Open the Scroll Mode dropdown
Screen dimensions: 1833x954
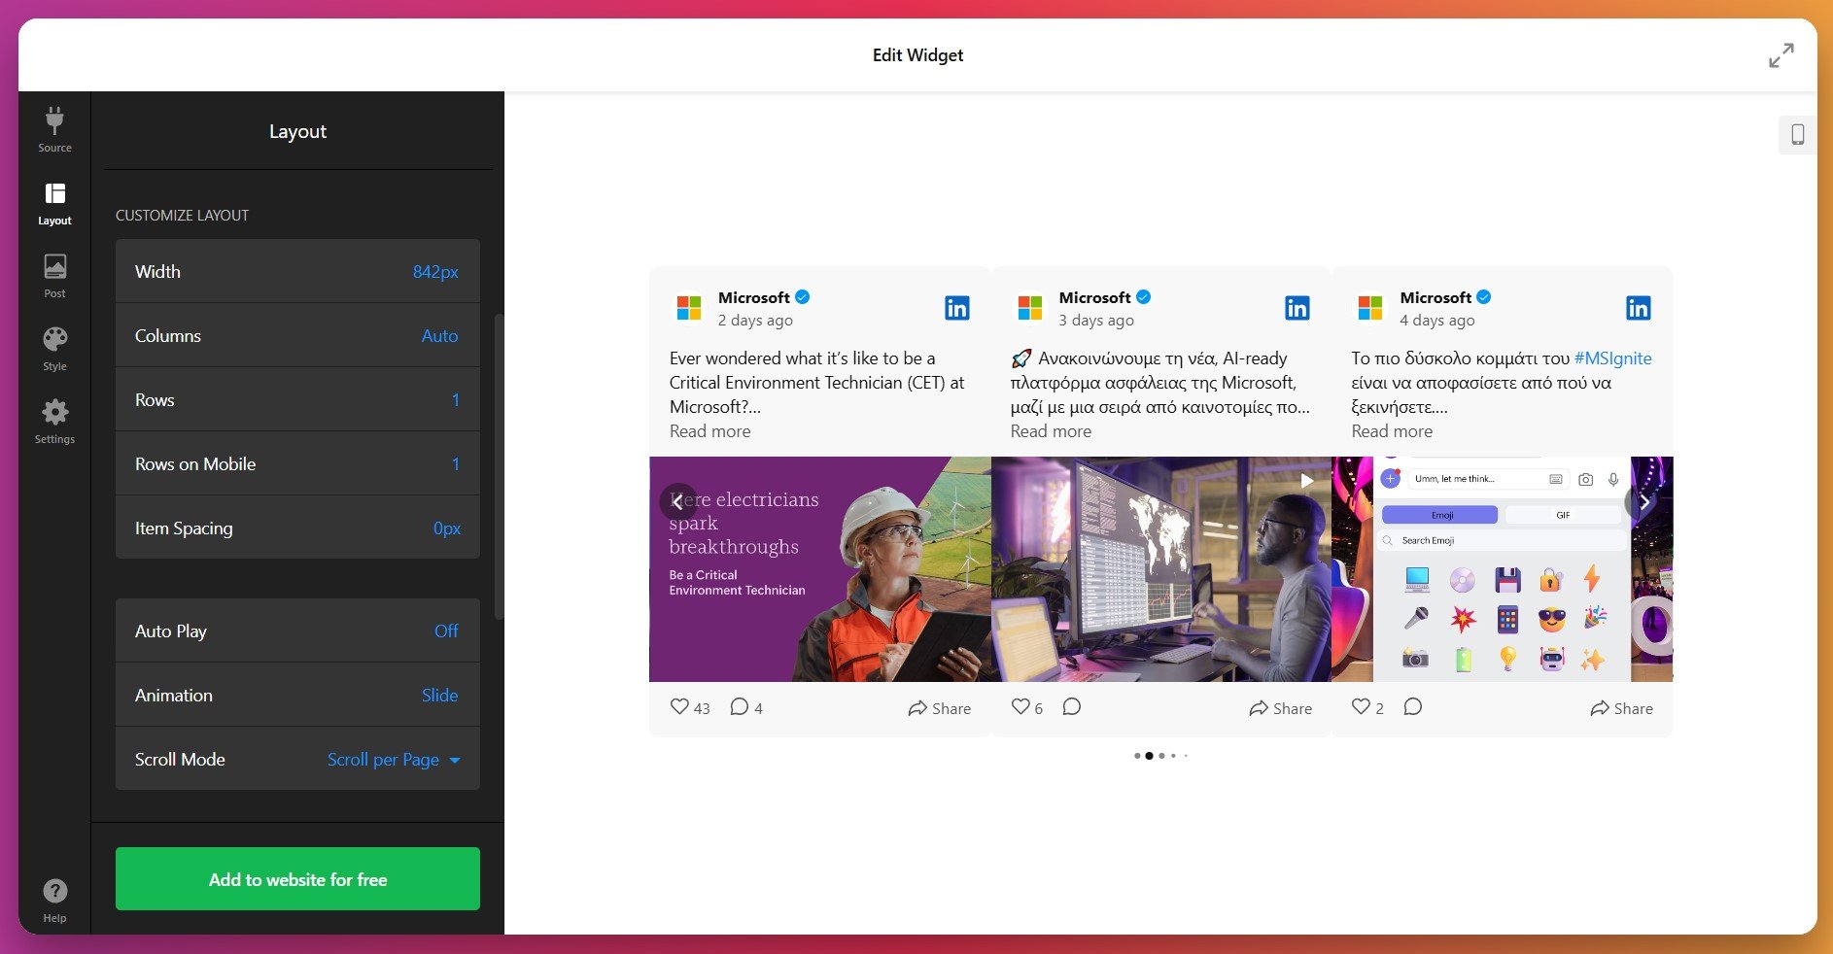click(x=393, y=760)
